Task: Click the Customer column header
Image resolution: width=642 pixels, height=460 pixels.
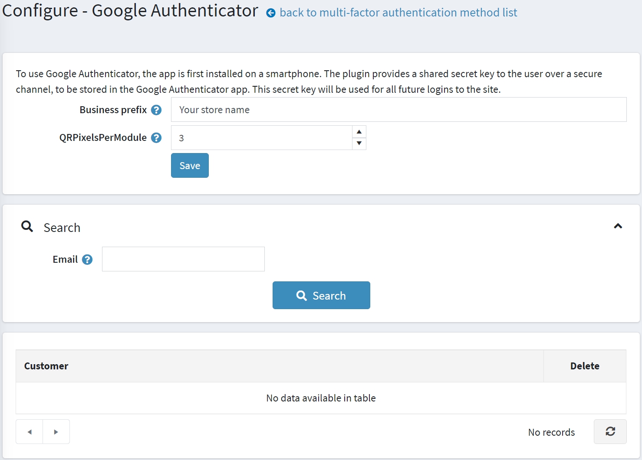Action: point(46,366)
